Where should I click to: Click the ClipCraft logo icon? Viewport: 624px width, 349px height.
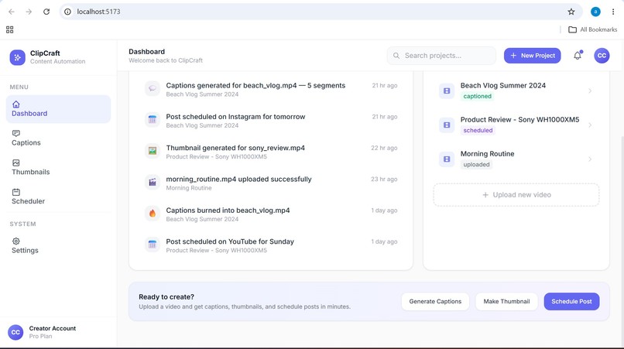tap(18, 57)
